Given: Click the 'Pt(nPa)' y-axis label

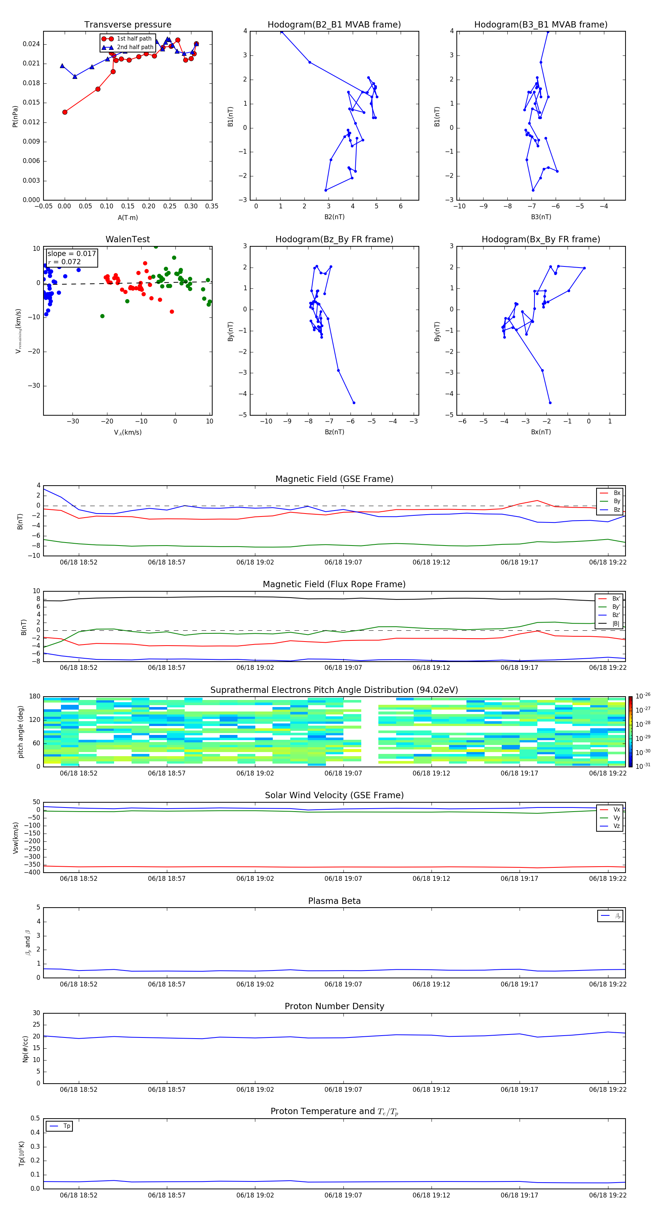Looking at the screenshot, I should (15, 116).
